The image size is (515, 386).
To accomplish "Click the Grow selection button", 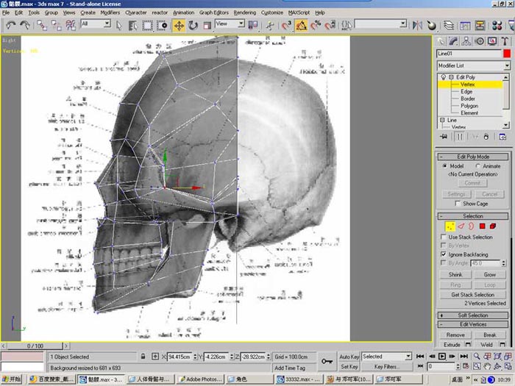I will tap(490, 275).
